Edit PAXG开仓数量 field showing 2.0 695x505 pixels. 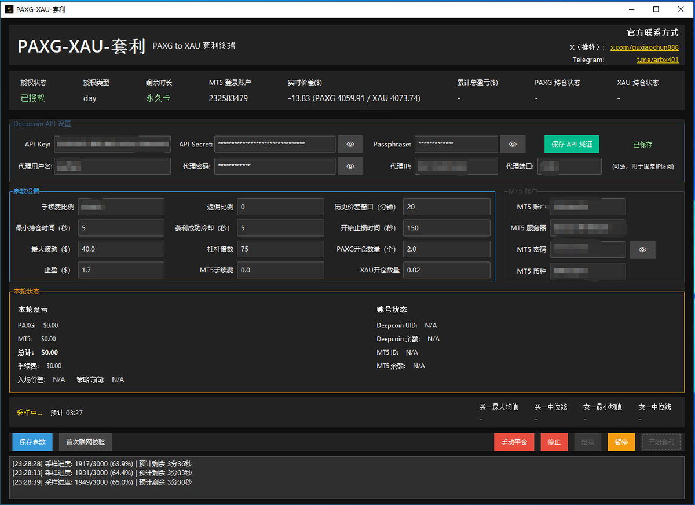point(447,249)
